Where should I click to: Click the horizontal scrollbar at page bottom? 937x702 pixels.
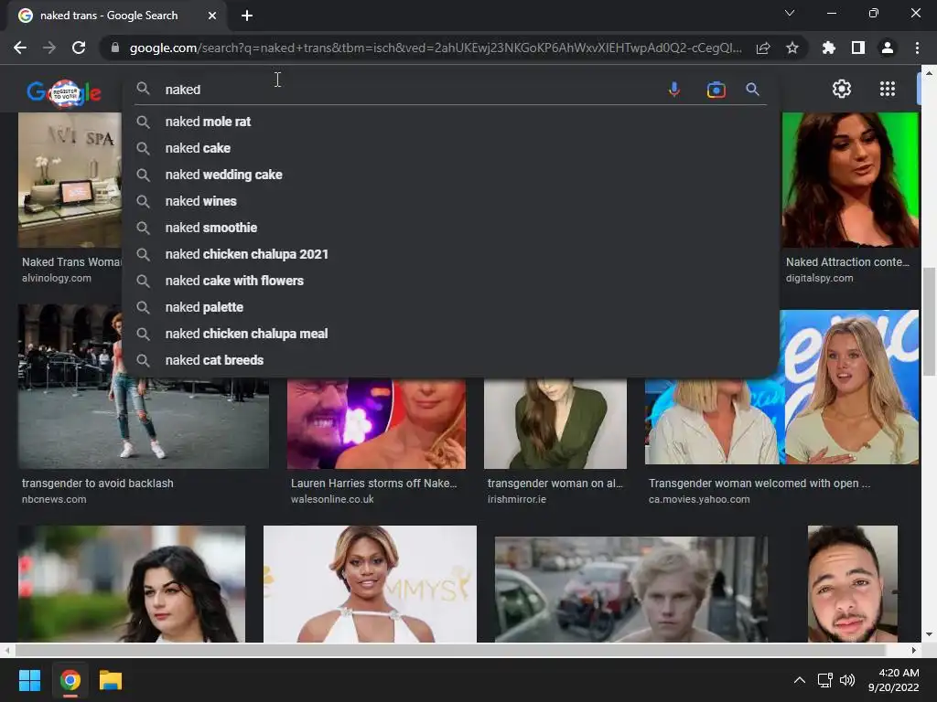coord(449,650)
